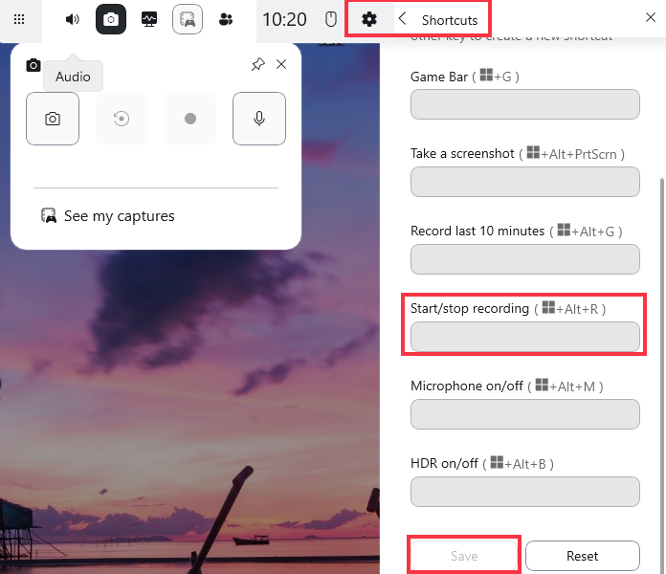This screenshot has height=574, width=666.
Task: Take a screenshot with camera button
Action: 53,119
